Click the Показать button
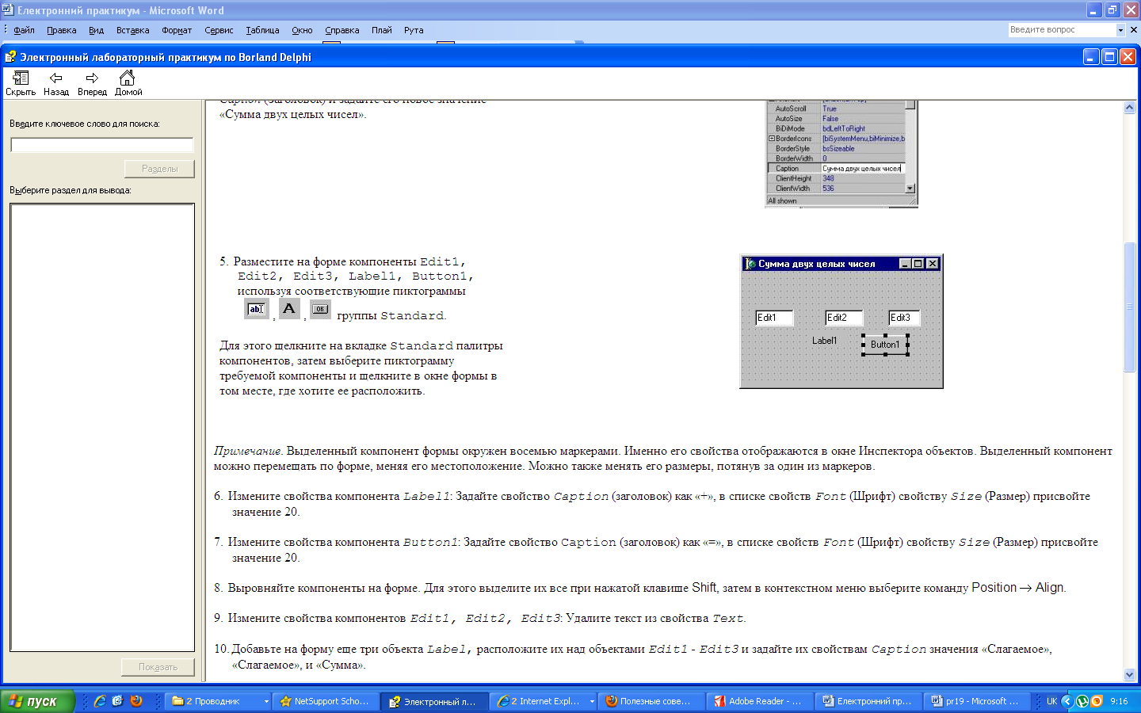The width and height of the screenshot is (1141, 713). [x=158, y=667]
